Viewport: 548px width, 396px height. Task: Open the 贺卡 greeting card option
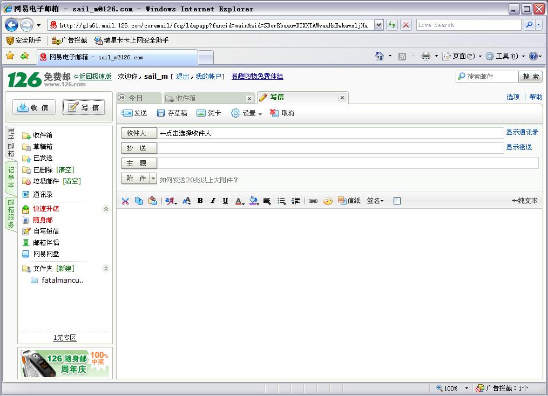(208, 113)
